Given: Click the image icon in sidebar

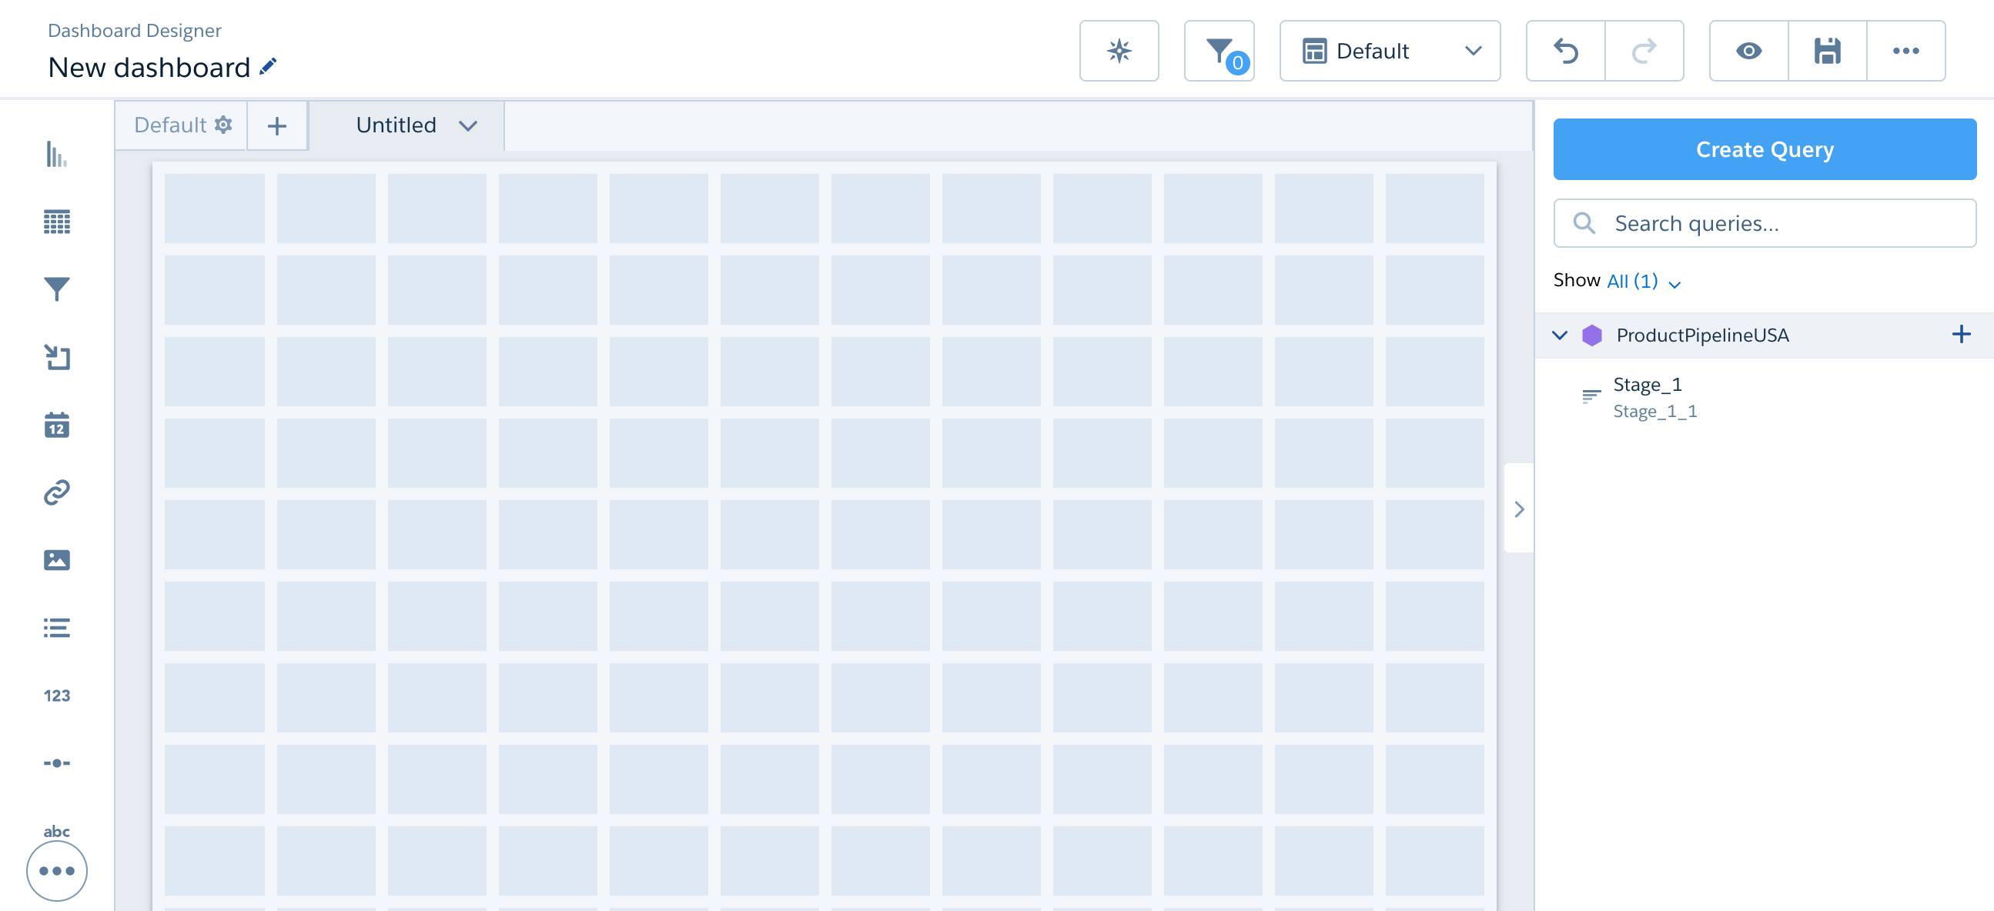Looking at the screenshot, I should [56, 556].
